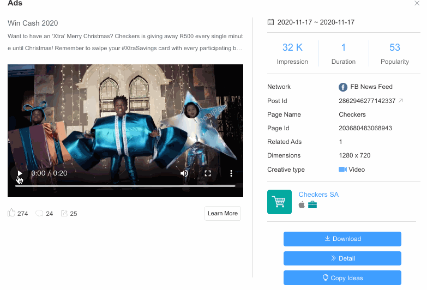Image resolution: width=427 pixels, height=290 pixels.
Task: Click the Checkers page name value
Action: tap(352, 114)
